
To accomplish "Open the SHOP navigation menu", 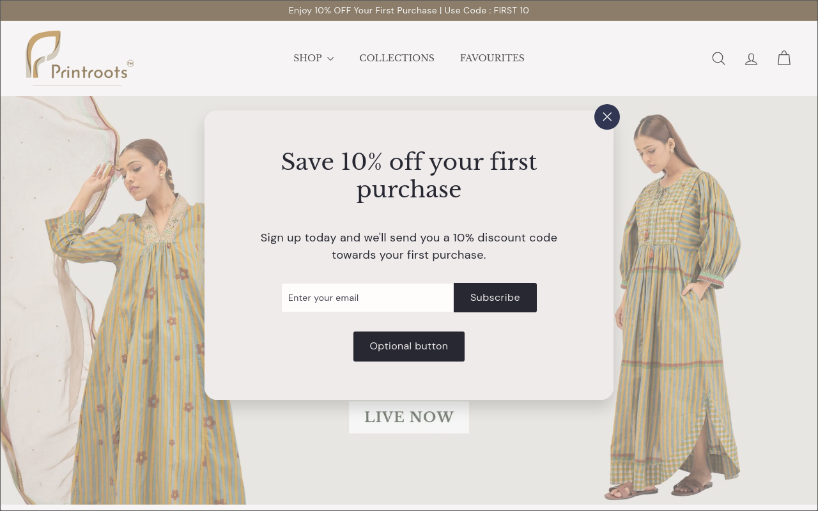I will click(313, 58).
